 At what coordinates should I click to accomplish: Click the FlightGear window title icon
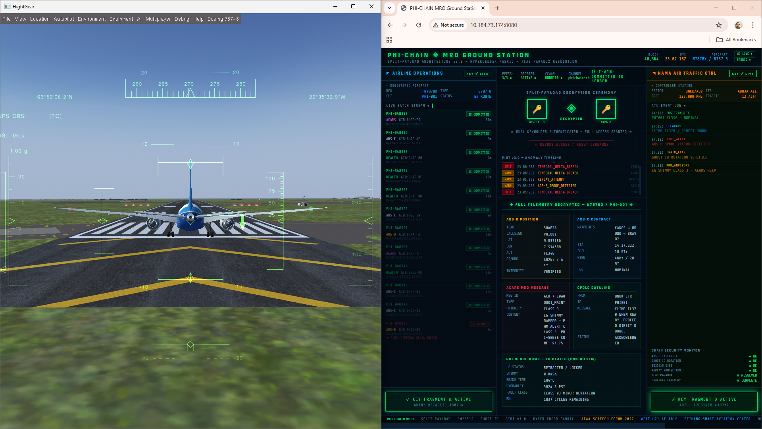pos(7,6)
